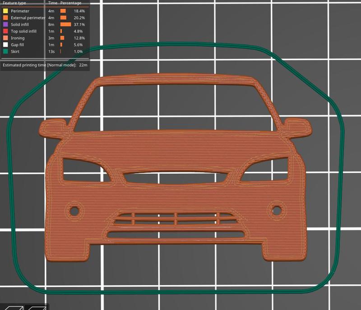The height and width of the screenshot is (310, 361).
Task: Click the 37.1% Solid infill percentage
Action: [79, 24]
